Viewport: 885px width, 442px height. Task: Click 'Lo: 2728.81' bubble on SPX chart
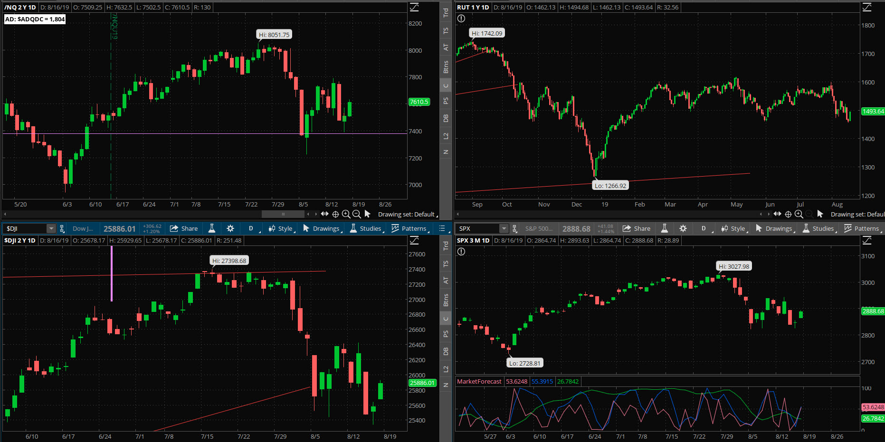[525, 363]
